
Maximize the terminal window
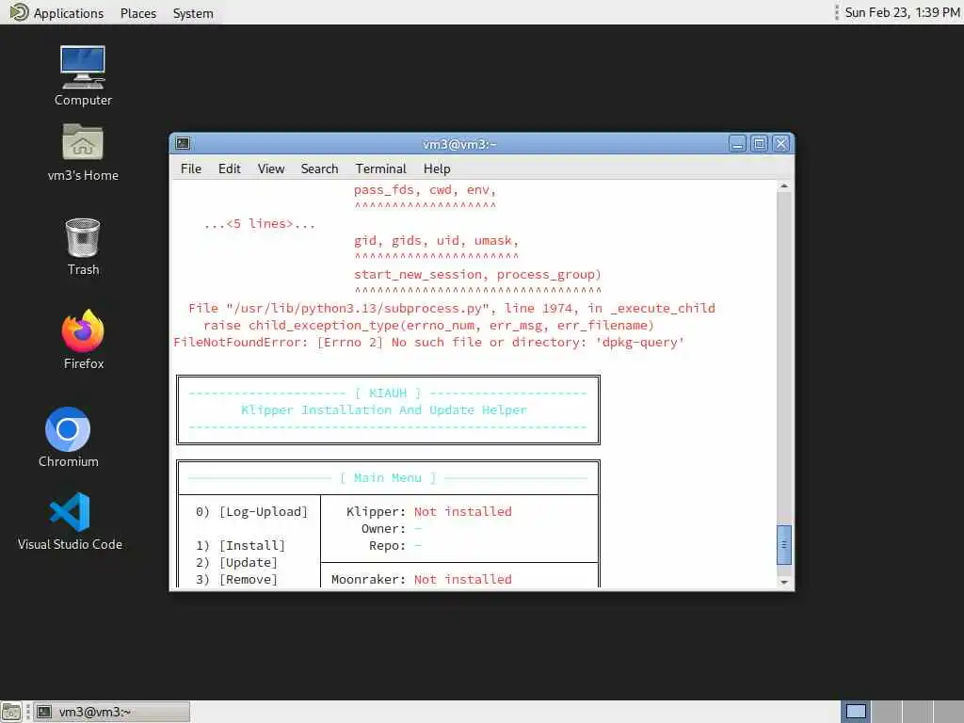click(x=760, y=144)
